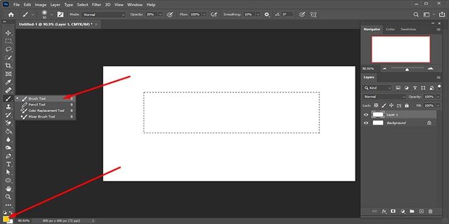Toggle pressure for size button
The image size is (449, 224).
(302, 15)
